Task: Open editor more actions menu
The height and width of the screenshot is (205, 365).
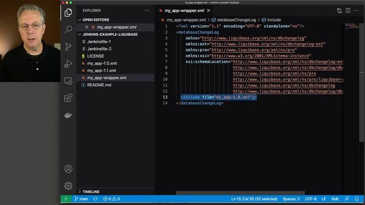Action: coord(356,10)
